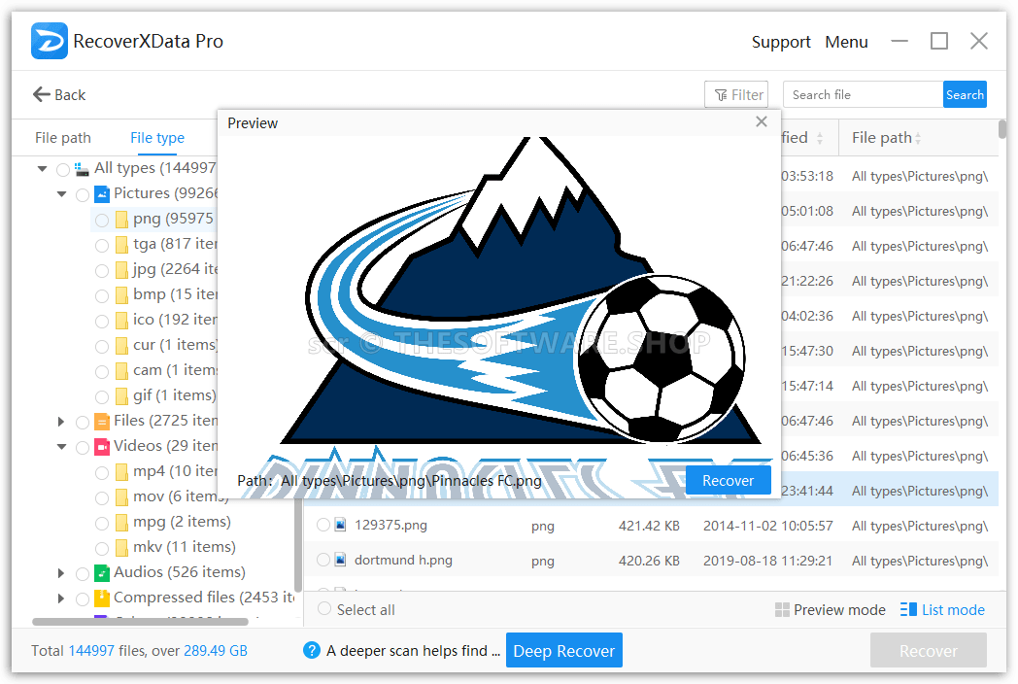Viewport: 1018px width, 684px height.
Task: Click the Audios category icon
Action: pos(102,572)
